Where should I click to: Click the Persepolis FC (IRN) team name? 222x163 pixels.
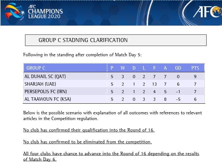pos(46,92)
